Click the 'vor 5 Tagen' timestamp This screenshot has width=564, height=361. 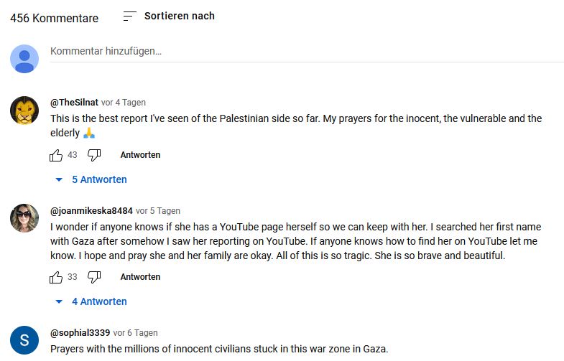[x=158, y=211]
